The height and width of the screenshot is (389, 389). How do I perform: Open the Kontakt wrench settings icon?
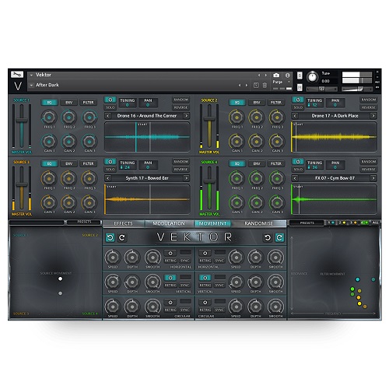pos(17,75)
